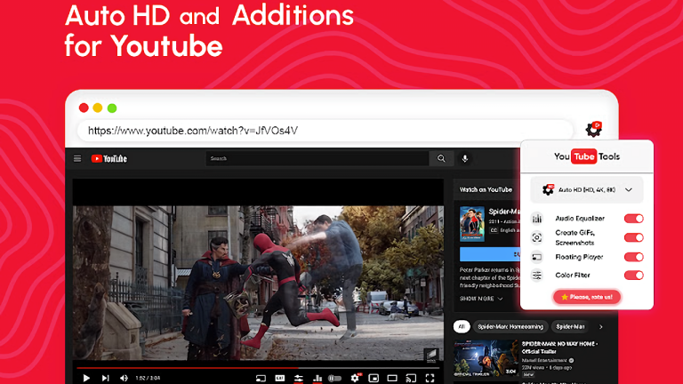Toggle the autoplay switch in player
This screenshot has width=683, height=384.
click(x=334, y=378)
